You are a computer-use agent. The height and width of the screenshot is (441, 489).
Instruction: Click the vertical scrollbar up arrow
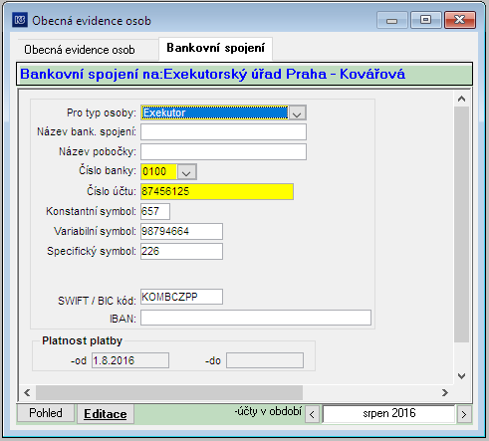click(461, 99)
